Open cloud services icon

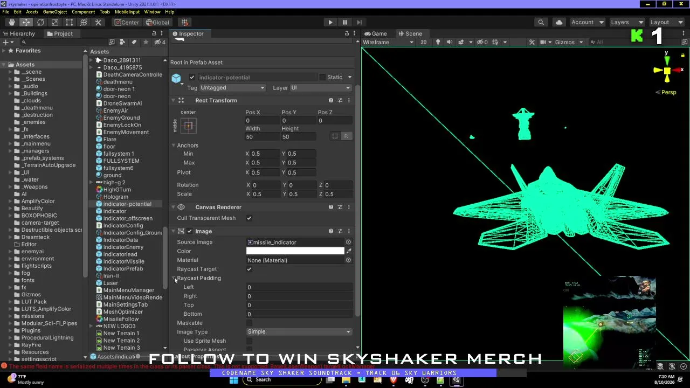559,22
